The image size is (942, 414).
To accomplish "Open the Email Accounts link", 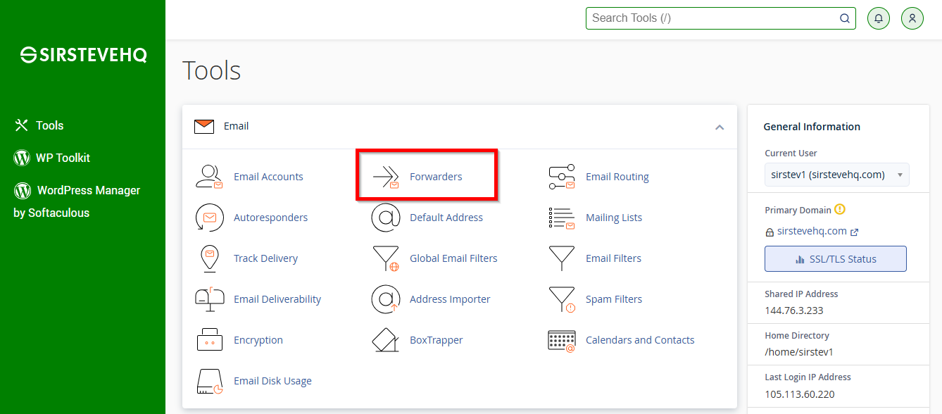I will (x=268, y=177).
